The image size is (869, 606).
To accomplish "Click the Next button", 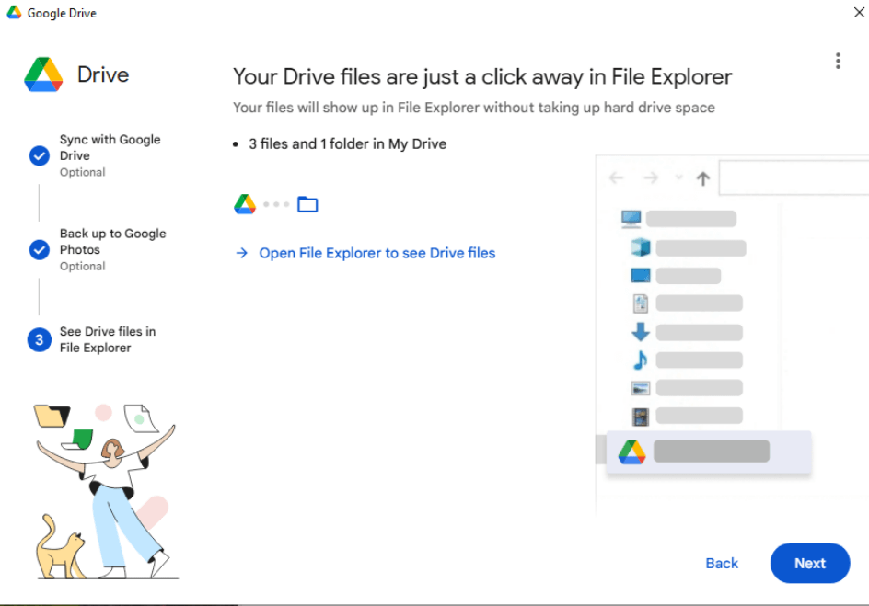I will (x=809, y=563).
